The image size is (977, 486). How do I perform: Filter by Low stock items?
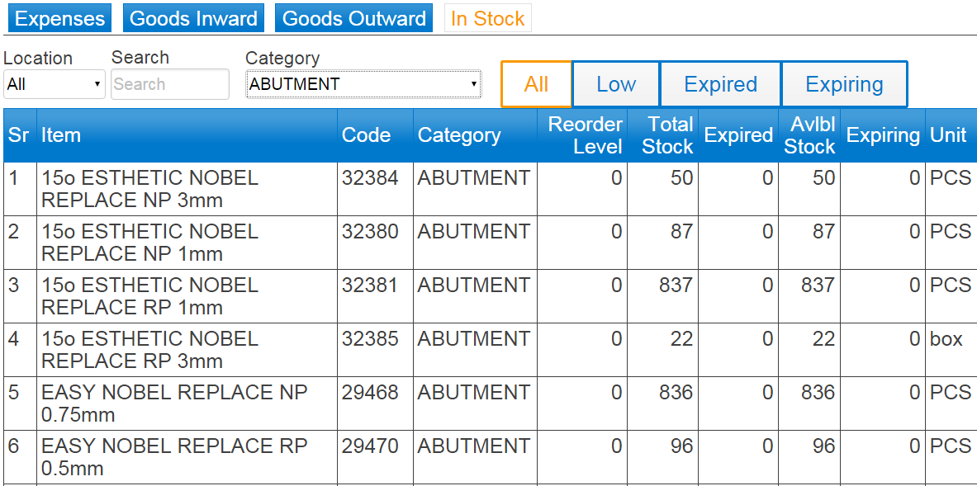pyautogui.click(x=616, y=84)
